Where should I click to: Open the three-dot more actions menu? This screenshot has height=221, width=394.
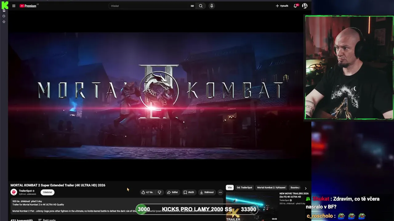(220, 192)
